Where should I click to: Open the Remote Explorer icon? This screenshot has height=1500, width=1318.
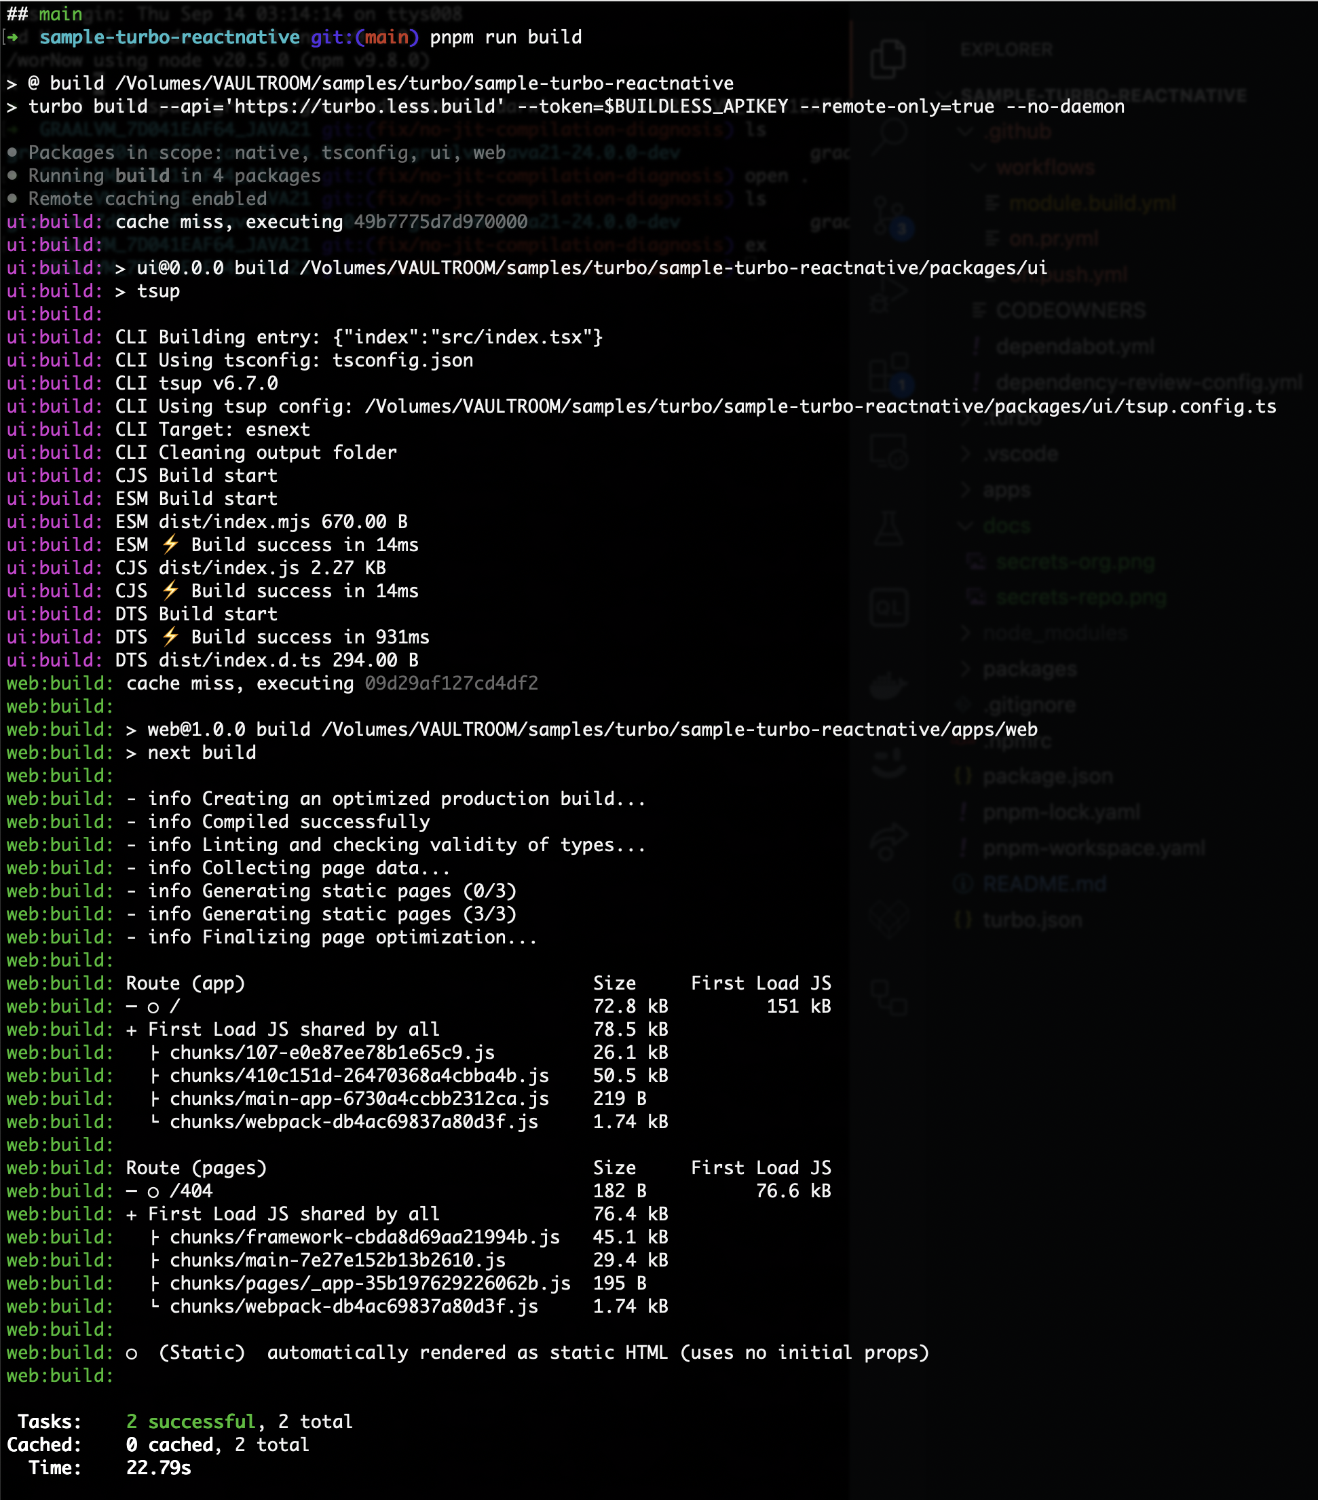[888, 450]
